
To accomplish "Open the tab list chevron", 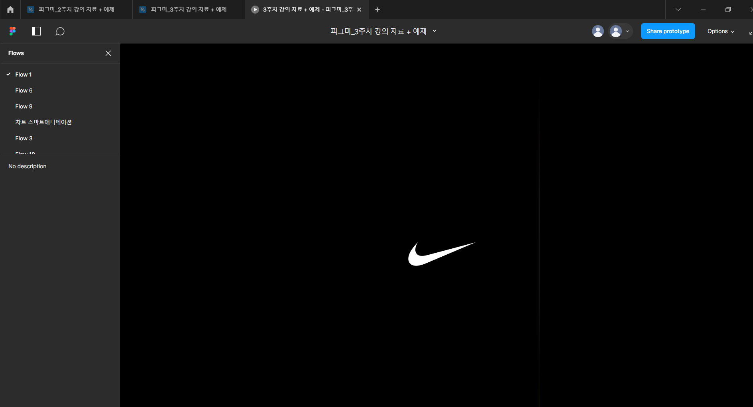I will coord(678,10).
